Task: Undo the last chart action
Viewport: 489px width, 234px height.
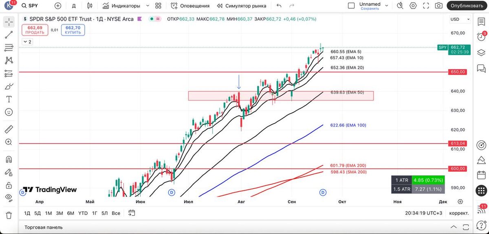Action: (279, 6)
